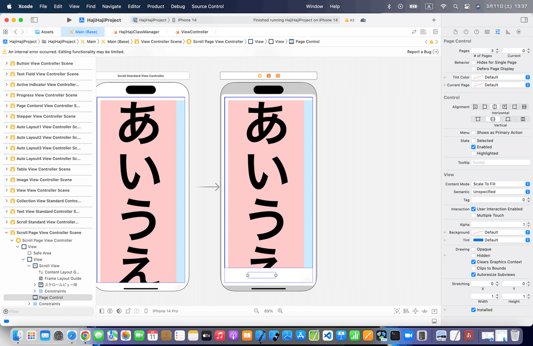533x346 pixels.
Task: Open the Source Control menu
Action: pyautogui.click(x=208, y=6)
